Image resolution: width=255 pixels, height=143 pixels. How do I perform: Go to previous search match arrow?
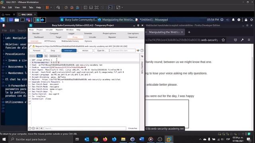click(x=37, y=128)
